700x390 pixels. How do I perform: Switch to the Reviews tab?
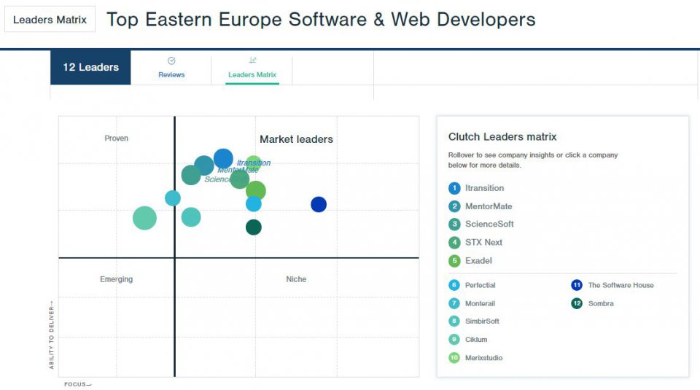[x=171, y=74]
